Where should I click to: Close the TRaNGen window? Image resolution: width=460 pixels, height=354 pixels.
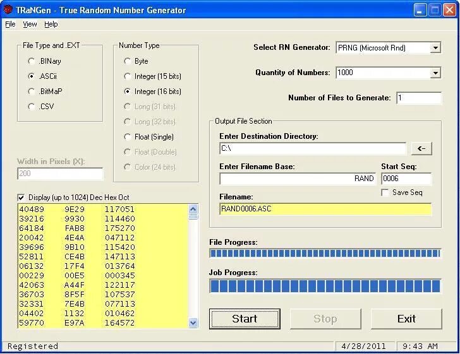[449, 10]
